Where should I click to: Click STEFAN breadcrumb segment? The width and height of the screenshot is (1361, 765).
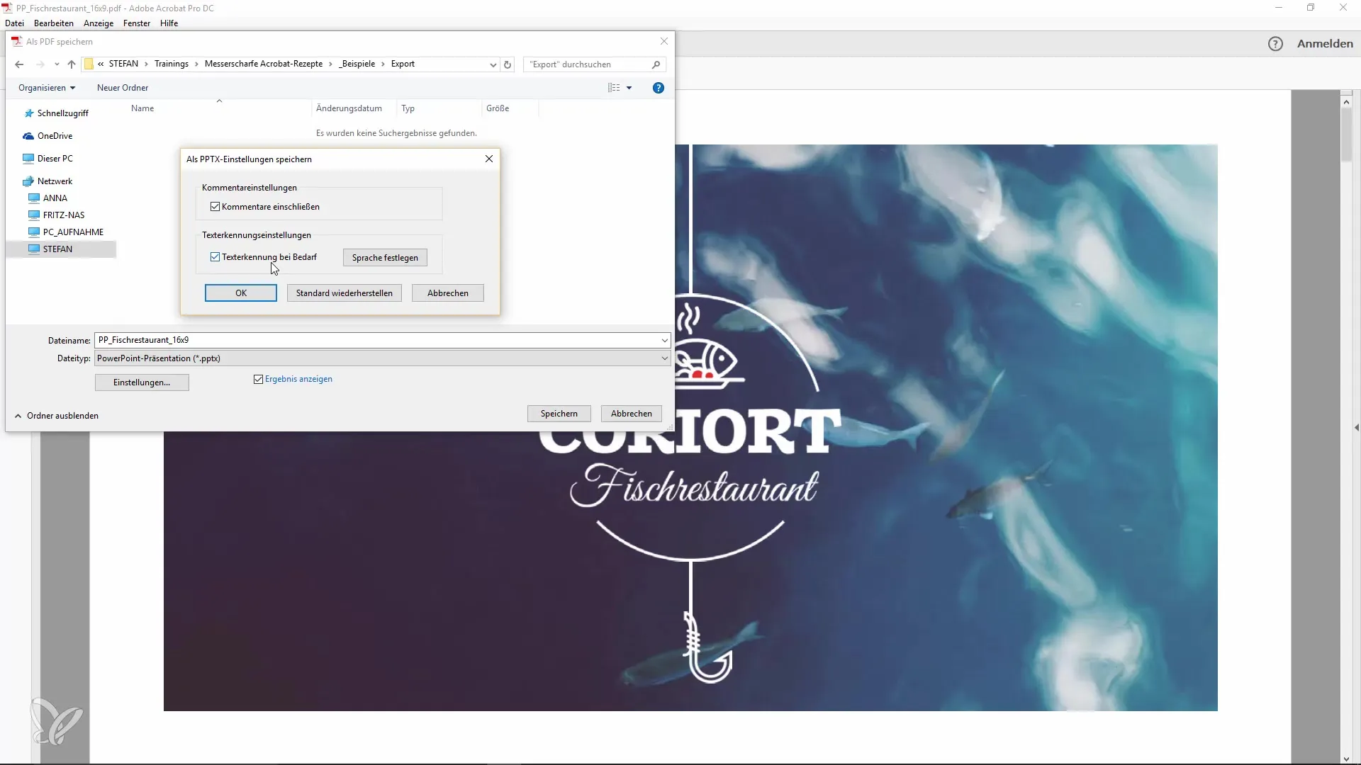123,64
